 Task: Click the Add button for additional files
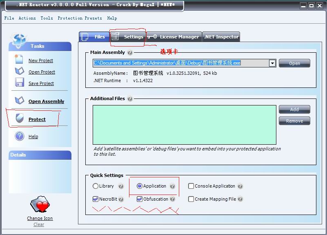coord(294,110)
